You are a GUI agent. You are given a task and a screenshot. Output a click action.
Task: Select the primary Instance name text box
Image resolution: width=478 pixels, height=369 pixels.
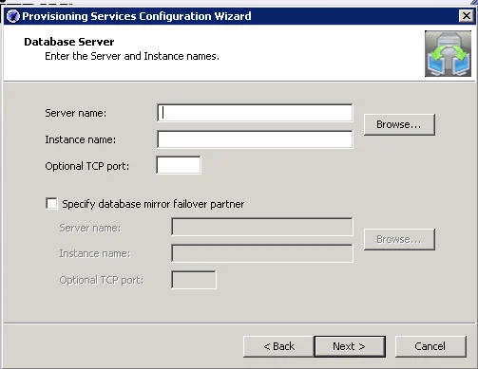(255, 139)
